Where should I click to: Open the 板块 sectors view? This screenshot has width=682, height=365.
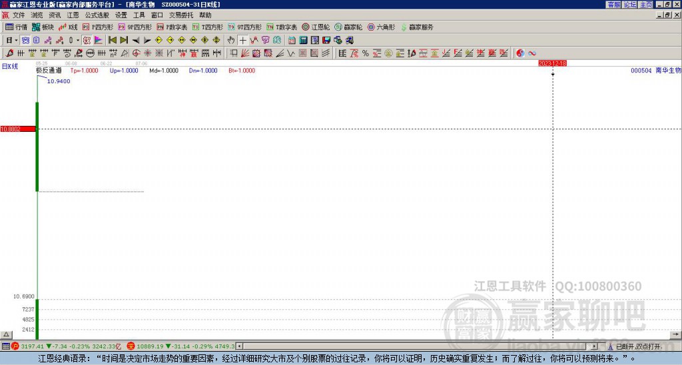43,27
